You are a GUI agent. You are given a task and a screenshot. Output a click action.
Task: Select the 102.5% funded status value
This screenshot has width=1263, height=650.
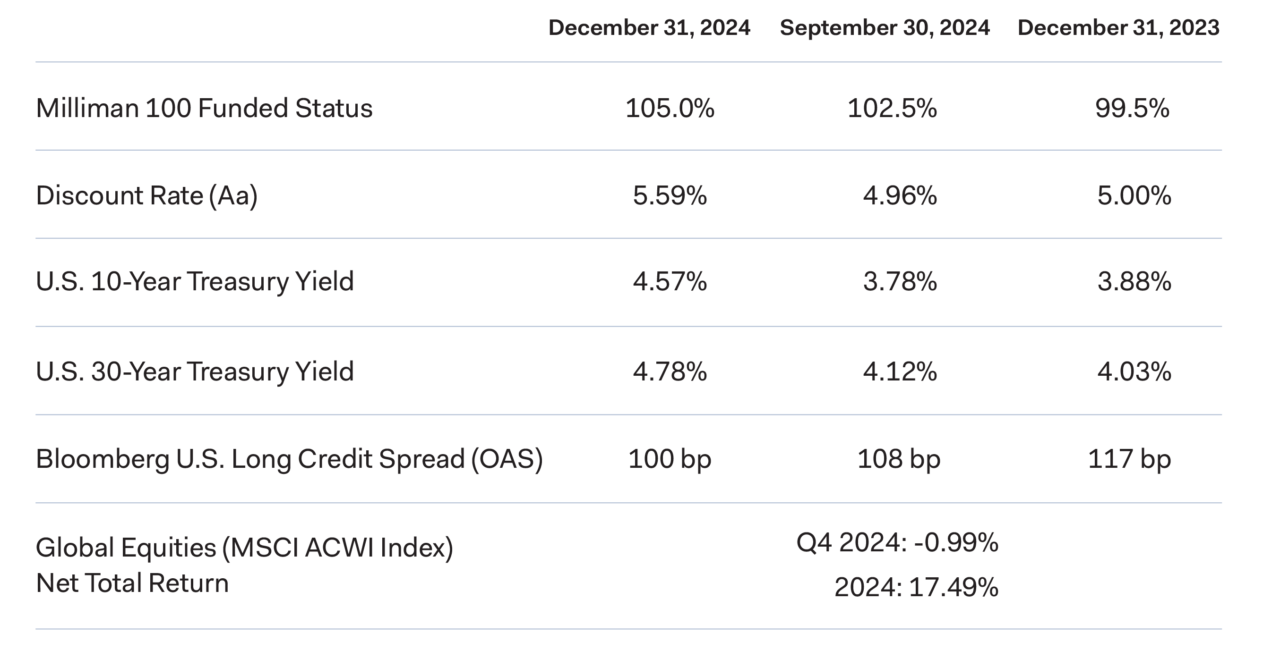pos(892,108)
